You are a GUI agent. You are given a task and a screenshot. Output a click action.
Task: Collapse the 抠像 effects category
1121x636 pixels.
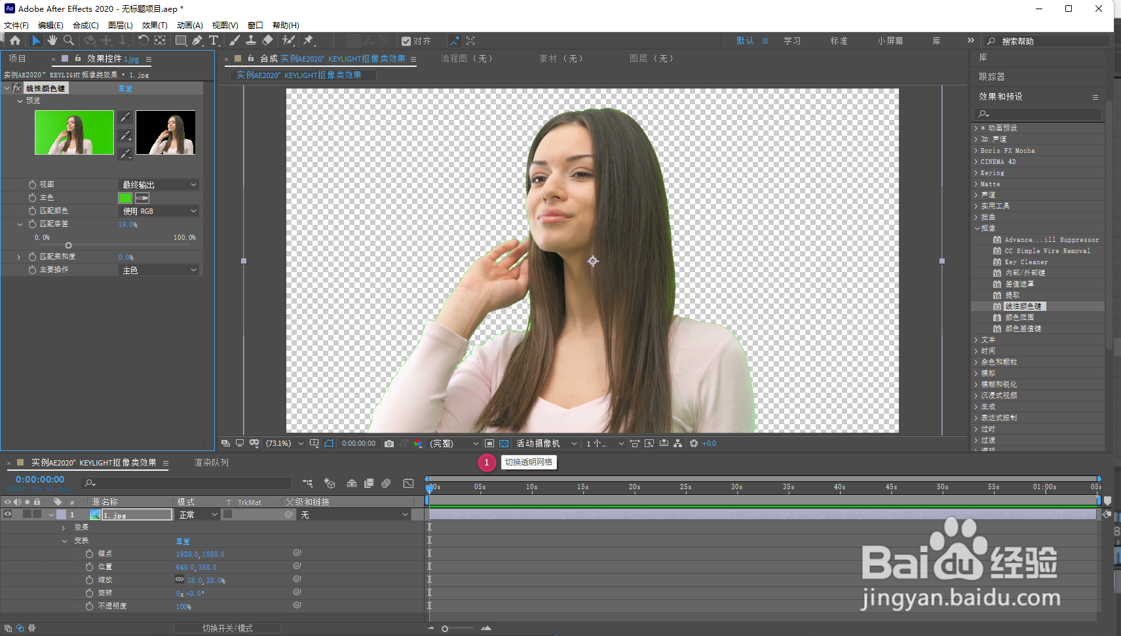coord(976,228)
